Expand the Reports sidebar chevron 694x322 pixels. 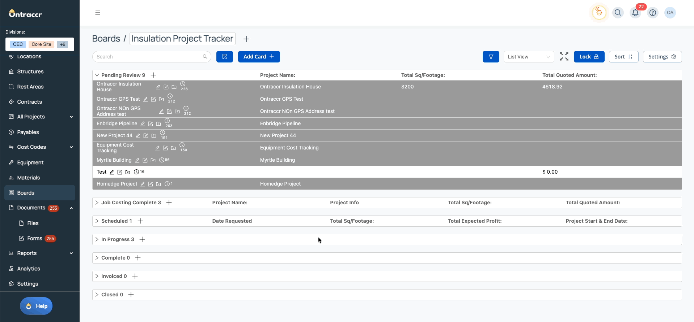[x=71, y=253]
